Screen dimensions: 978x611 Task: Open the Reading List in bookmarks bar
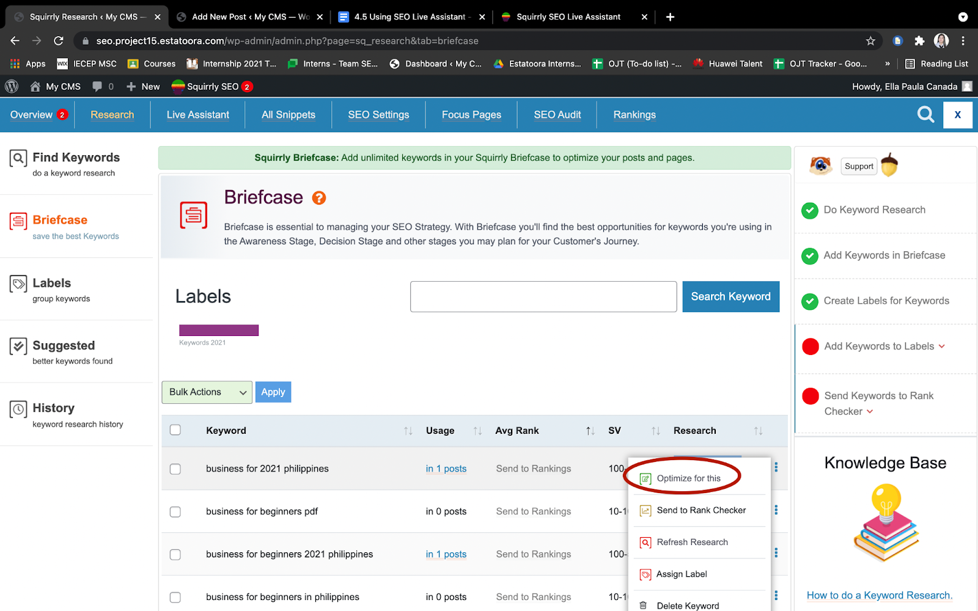tap(937, 64)
